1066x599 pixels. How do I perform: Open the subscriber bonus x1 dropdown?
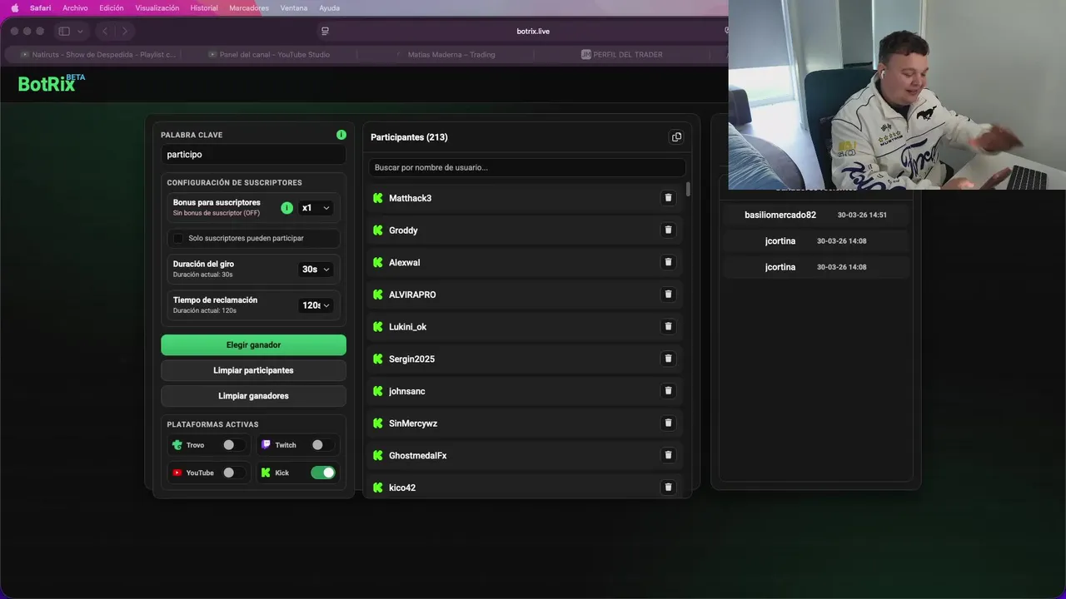(x=316, y=208)
